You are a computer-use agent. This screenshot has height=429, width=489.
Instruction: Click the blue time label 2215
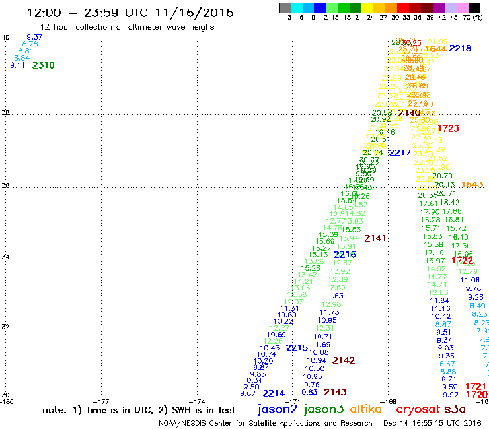(297, 348)
